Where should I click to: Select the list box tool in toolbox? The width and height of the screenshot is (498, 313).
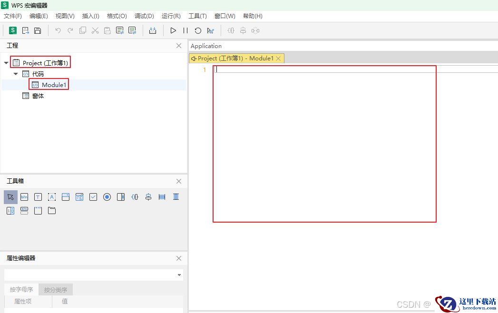(x=79, y=197)
